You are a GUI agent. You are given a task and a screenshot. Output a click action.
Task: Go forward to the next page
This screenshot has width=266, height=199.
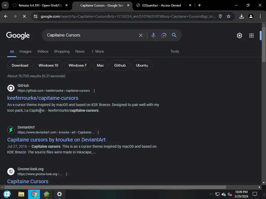click(15, 16)
